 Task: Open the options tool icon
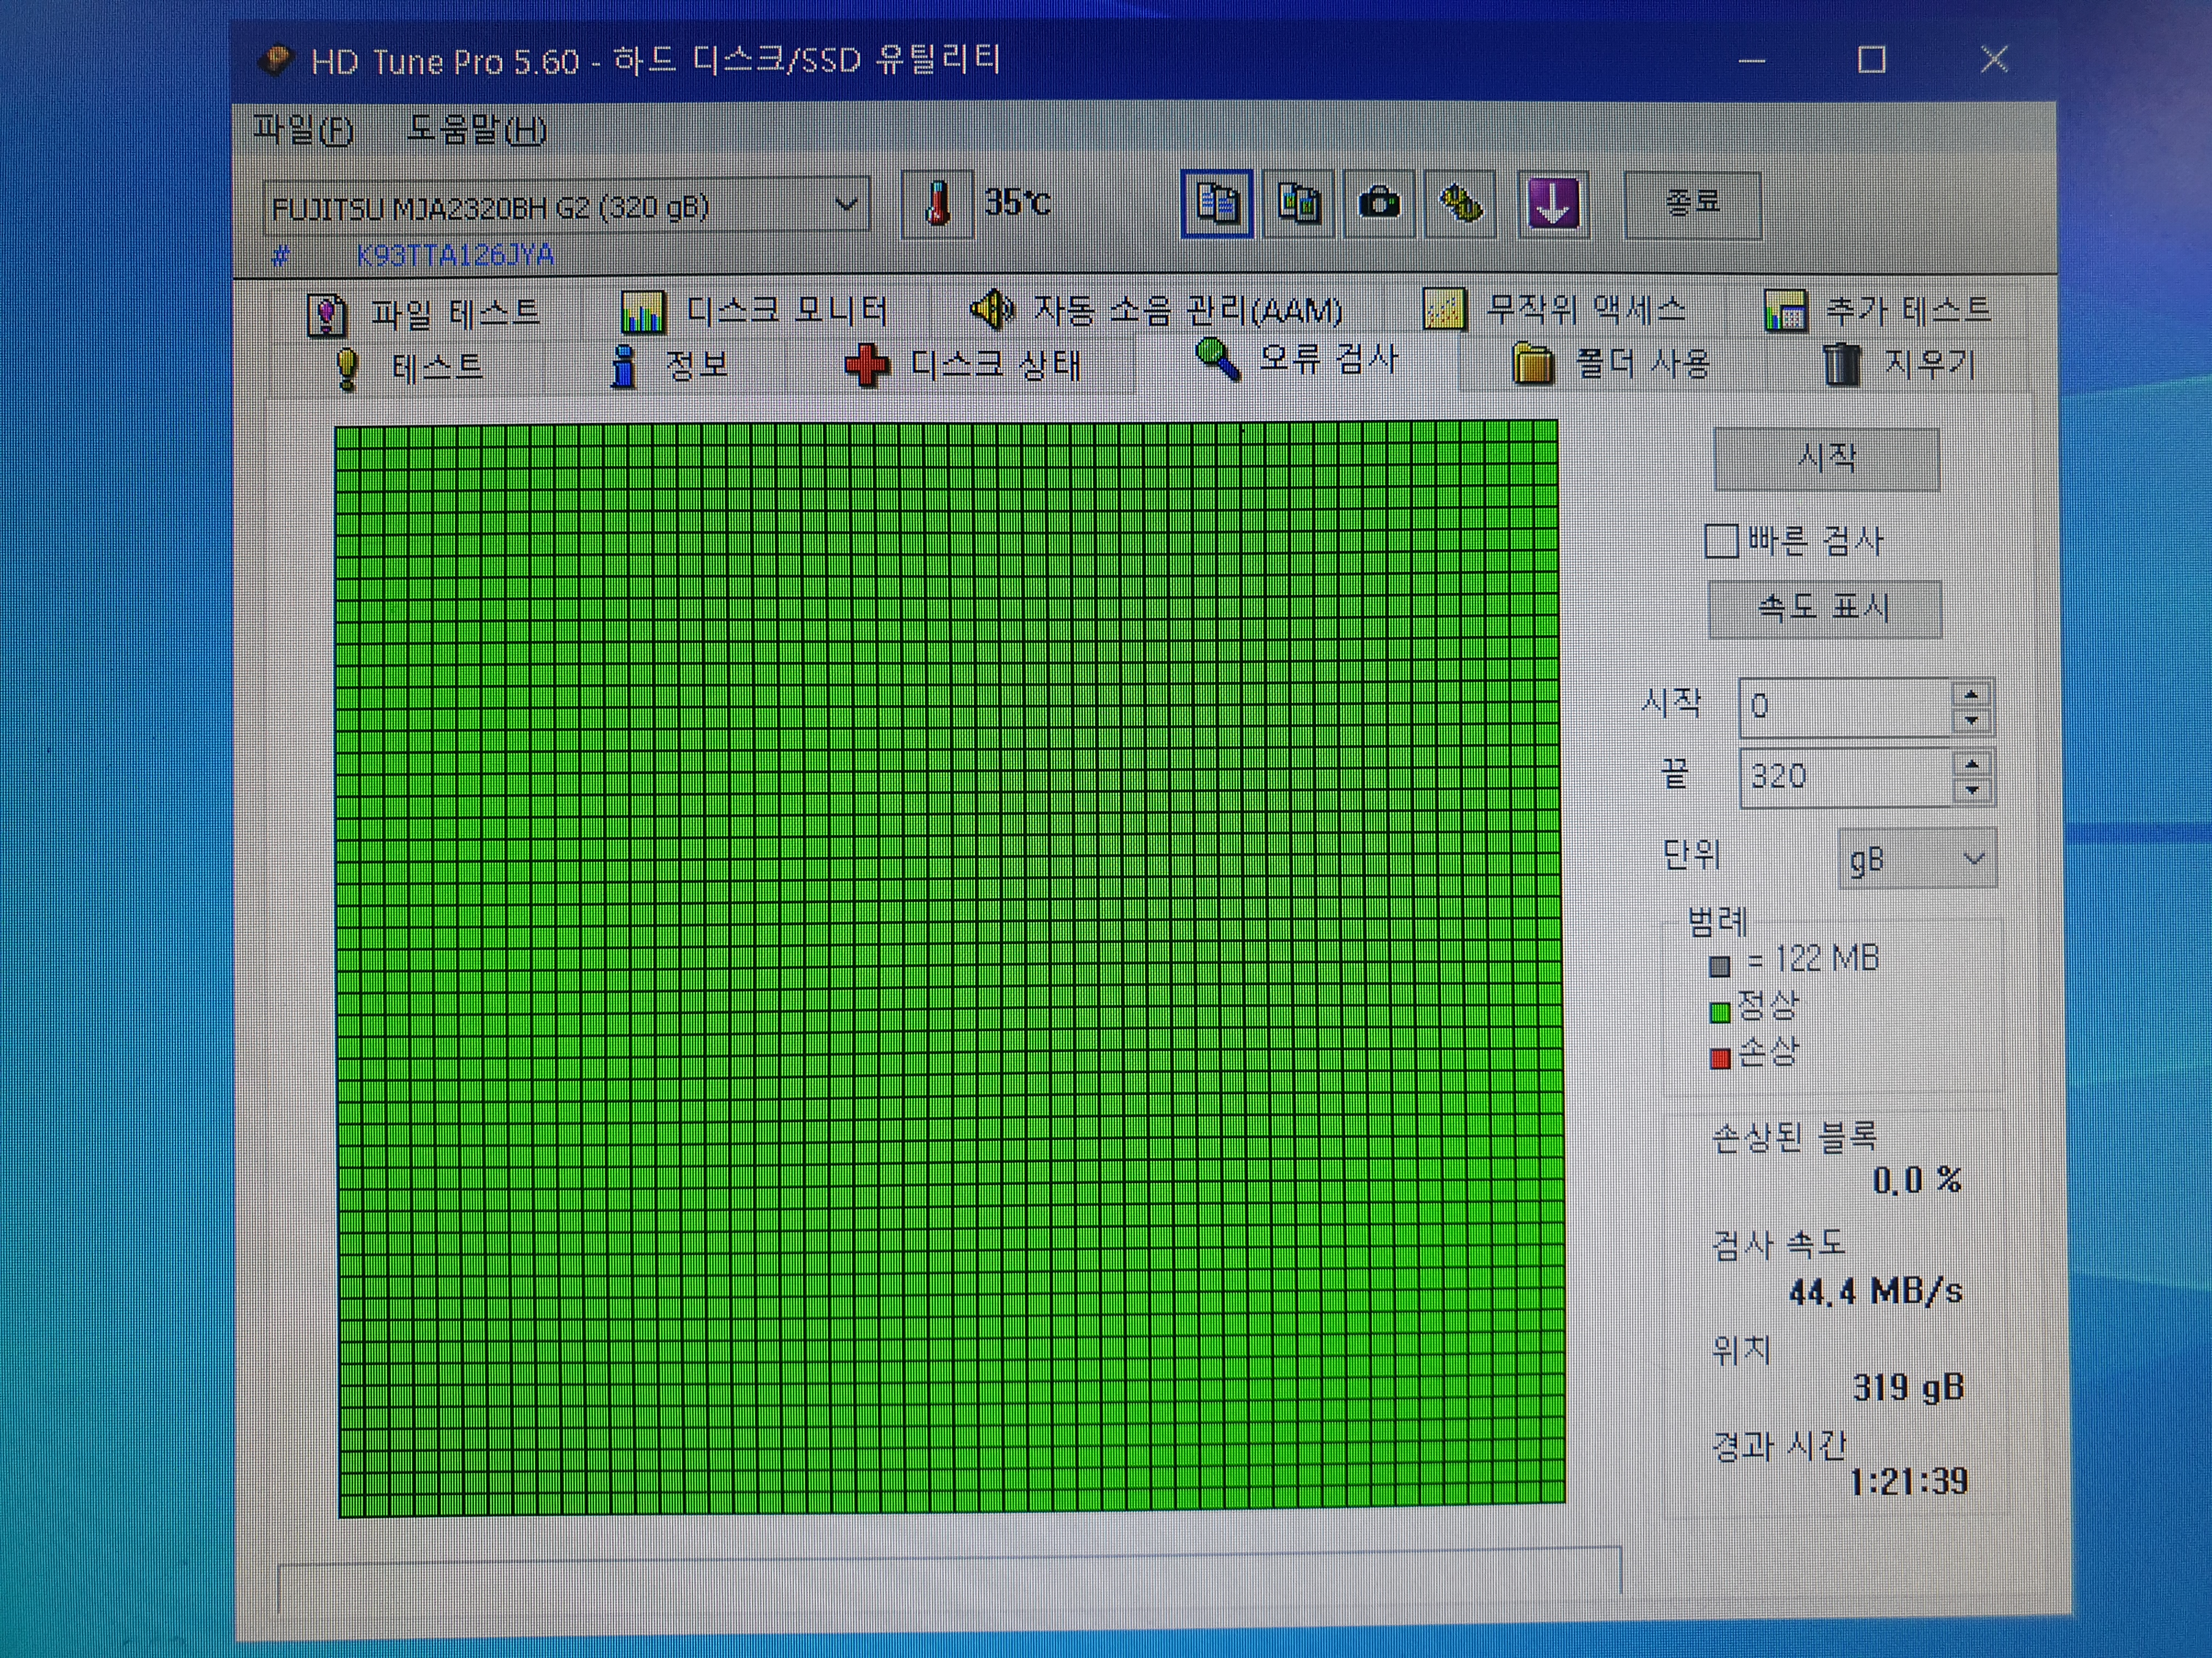[1460, 204]
